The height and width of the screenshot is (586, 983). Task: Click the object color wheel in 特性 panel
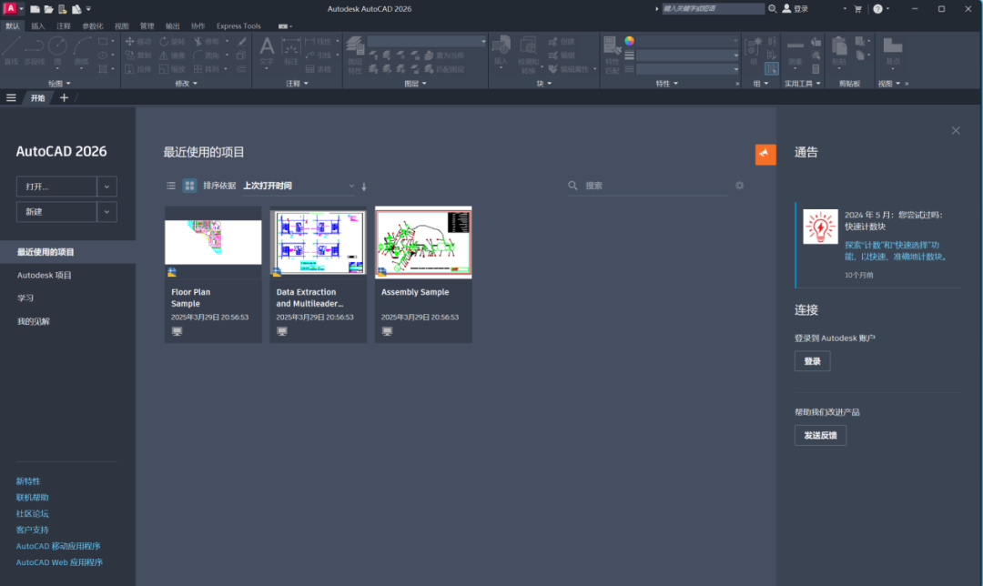click(x=630, y=41)
